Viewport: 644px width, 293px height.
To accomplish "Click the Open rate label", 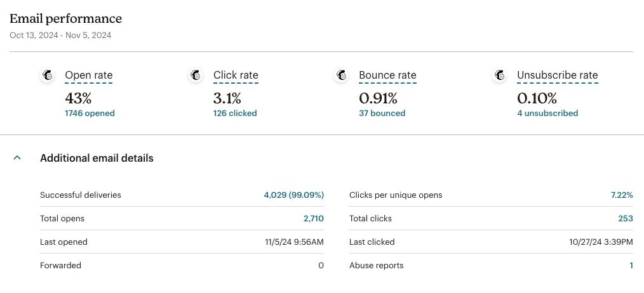I will pyautogui.click(x=88, y=75).
